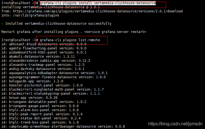Viewport: 205px width, 129px height.
Task: Click the alexanderzobnin-zabbix-app version 3.12.2 line
Action: tap(46, 61)
